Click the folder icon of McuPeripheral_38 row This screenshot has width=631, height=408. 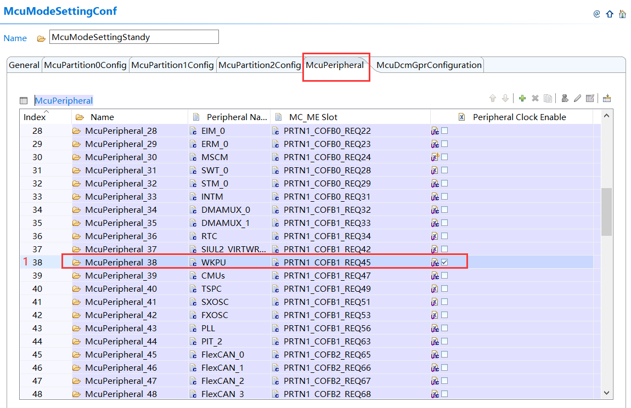point(76,262)
